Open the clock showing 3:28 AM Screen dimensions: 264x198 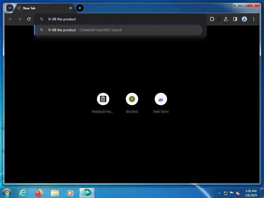[251, 193]
